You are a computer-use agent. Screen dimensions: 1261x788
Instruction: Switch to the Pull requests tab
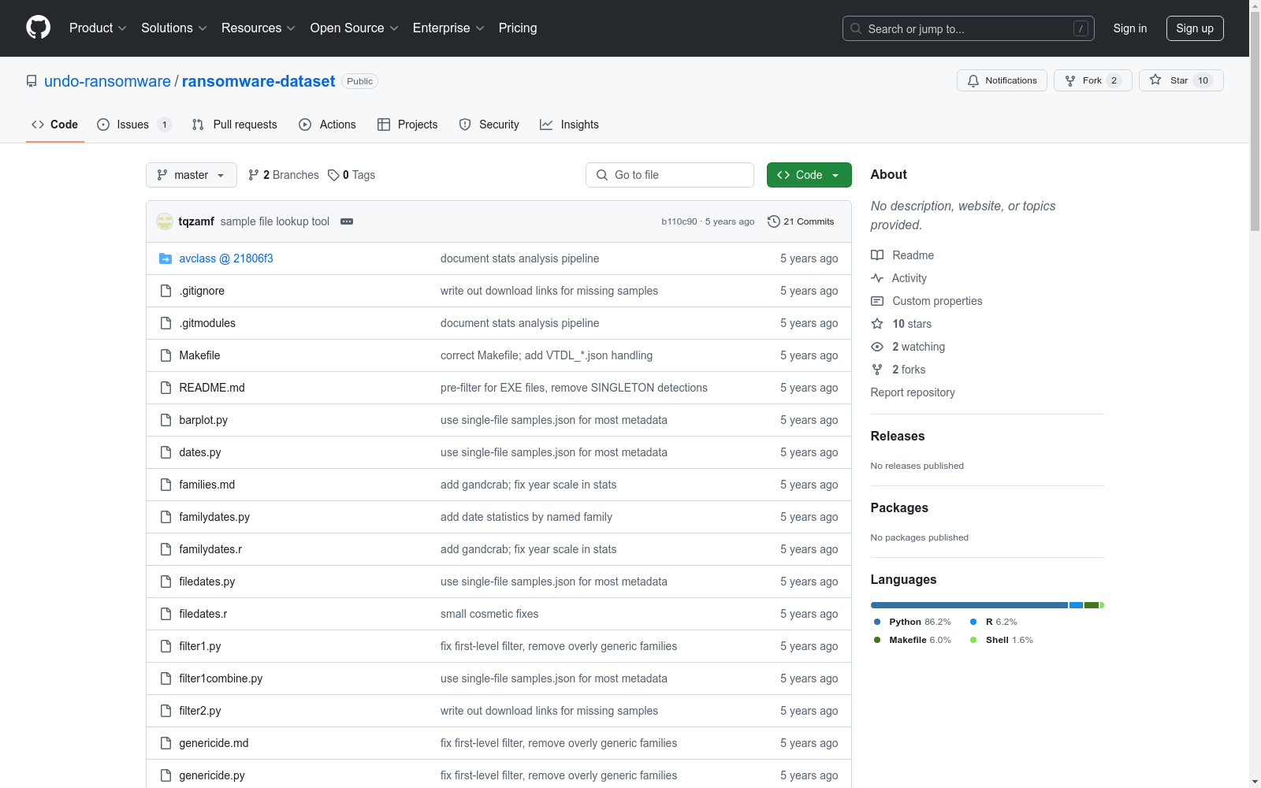point(235,125)
